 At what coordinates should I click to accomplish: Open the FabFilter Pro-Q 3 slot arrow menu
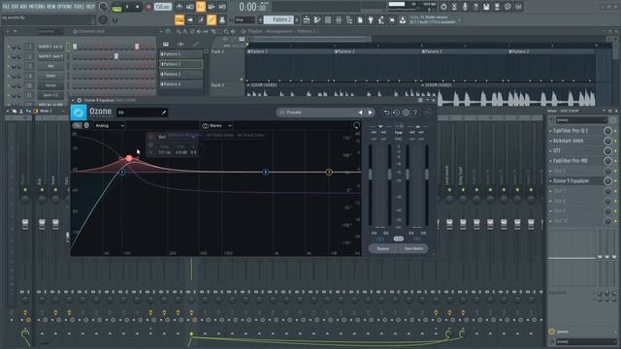[550, 131]
